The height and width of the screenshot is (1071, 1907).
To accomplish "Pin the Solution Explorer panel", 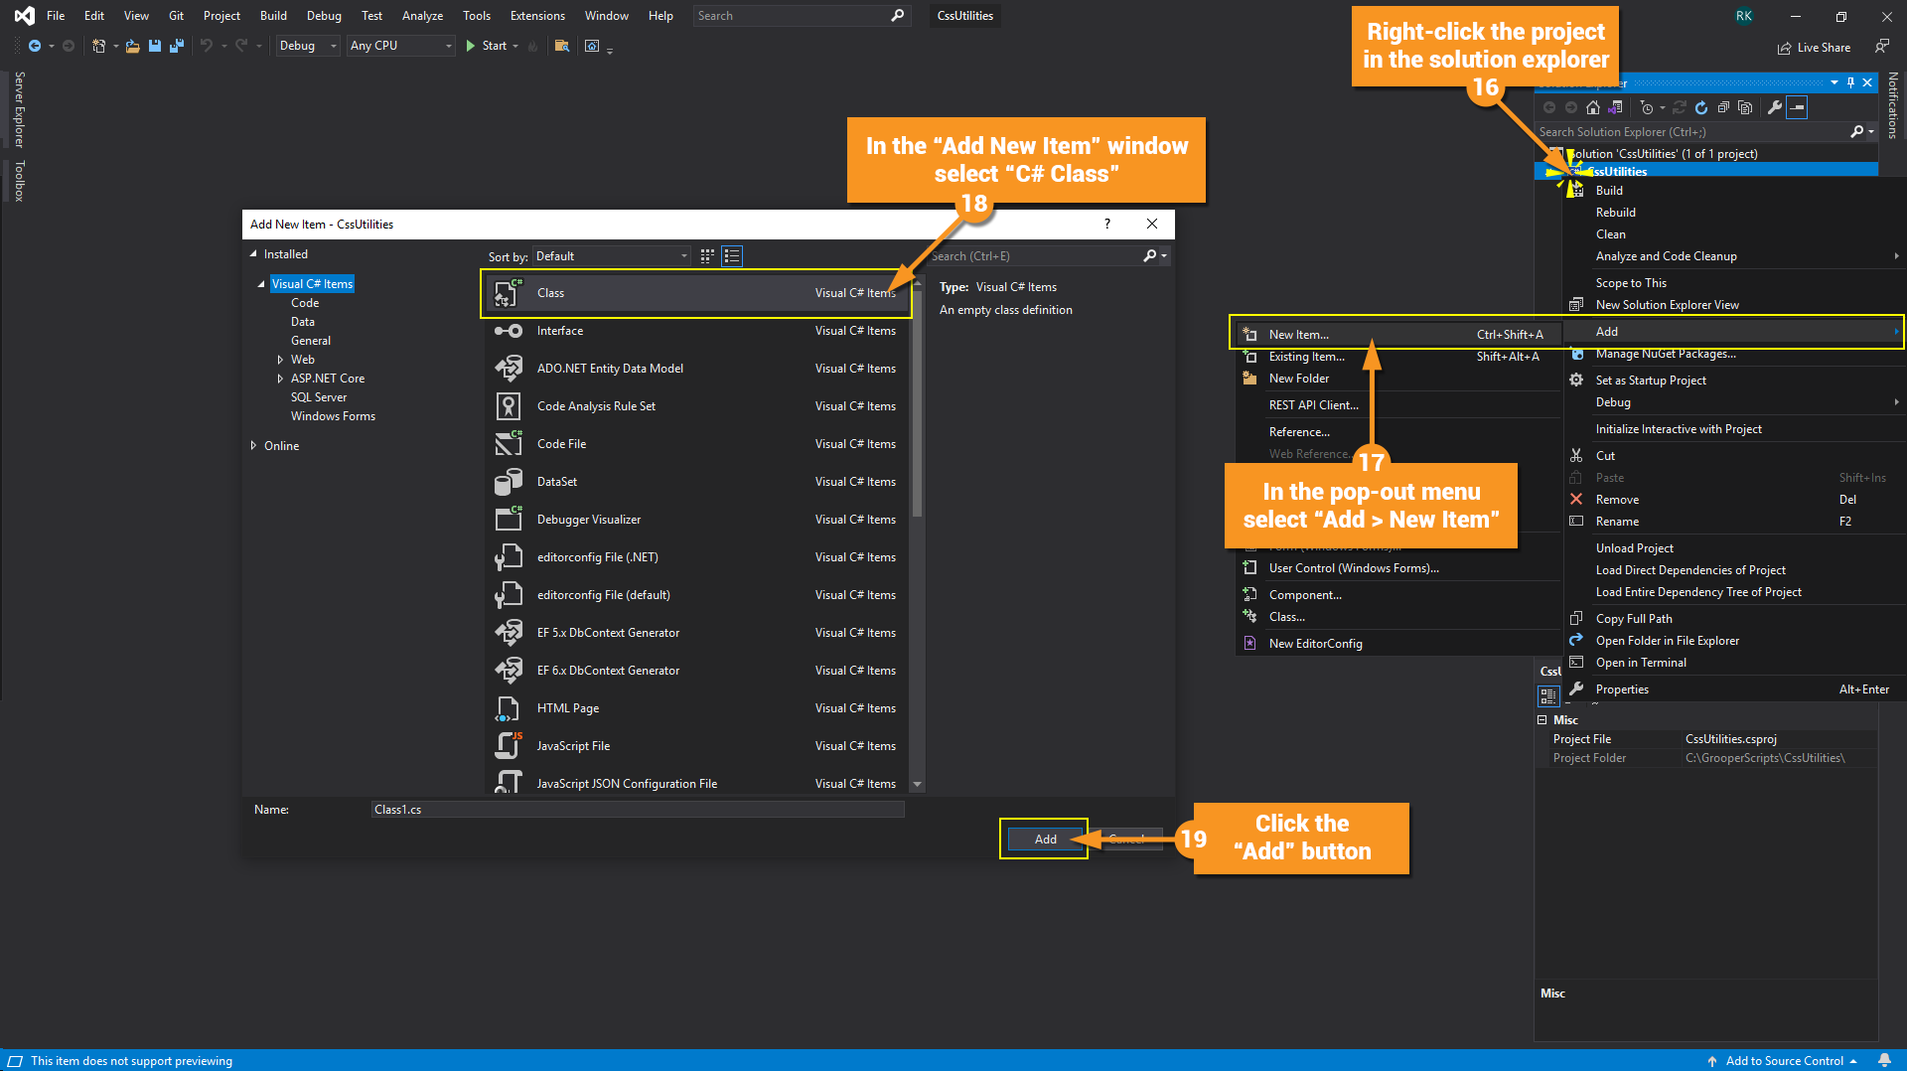I will 1850,82.
